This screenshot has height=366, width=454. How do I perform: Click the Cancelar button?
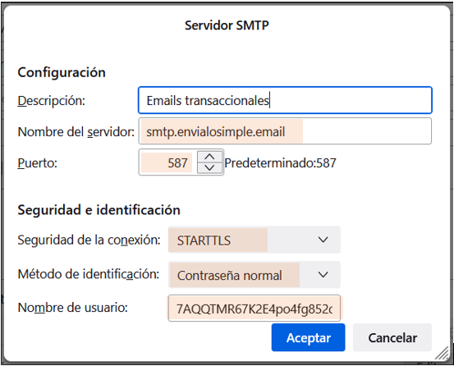click(392, 337)
